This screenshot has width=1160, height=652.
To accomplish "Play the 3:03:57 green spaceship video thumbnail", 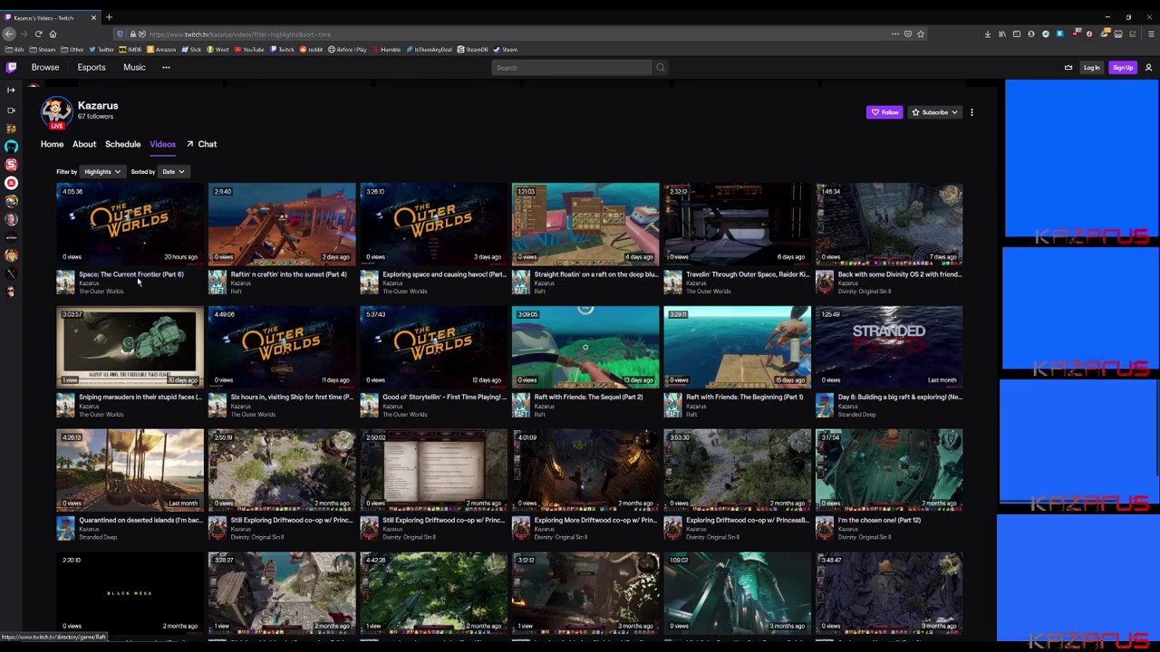I will pos(130,347).
